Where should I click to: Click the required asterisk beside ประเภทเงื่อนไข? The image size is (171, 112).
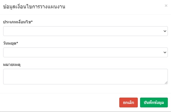point(32,21)
